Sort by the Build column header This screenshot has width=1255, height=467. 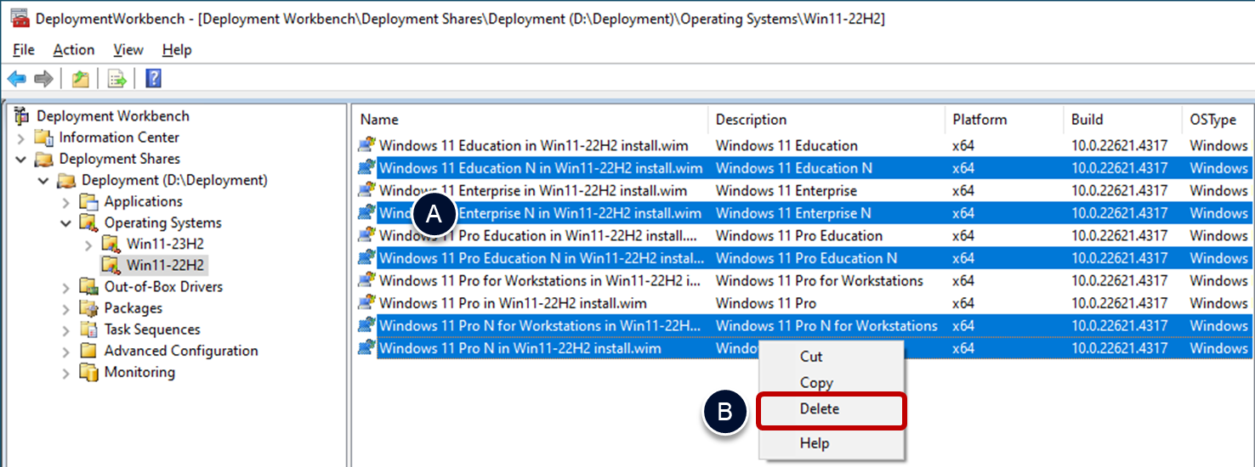click(1123, 120)
